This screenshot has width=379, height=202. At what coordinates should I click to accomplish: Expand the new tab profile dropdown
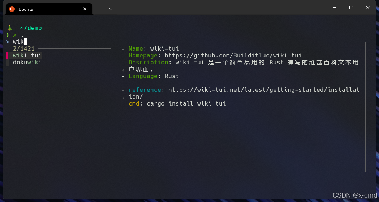[111, 9]
